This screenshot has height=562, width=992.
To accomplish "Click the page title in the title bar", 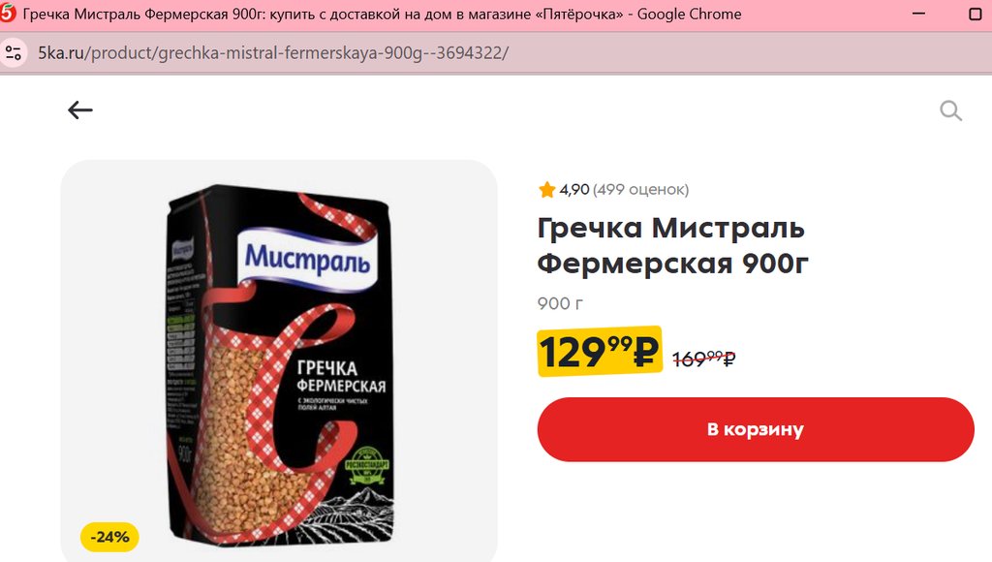I will click(382, 14).
